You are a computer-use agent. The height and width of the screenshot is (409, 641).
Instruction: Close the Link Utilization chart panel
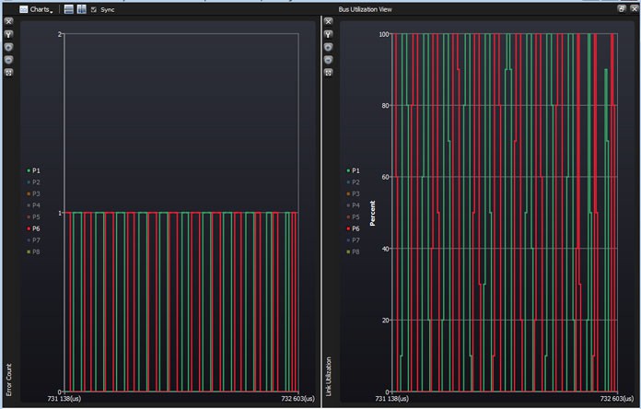328,21
